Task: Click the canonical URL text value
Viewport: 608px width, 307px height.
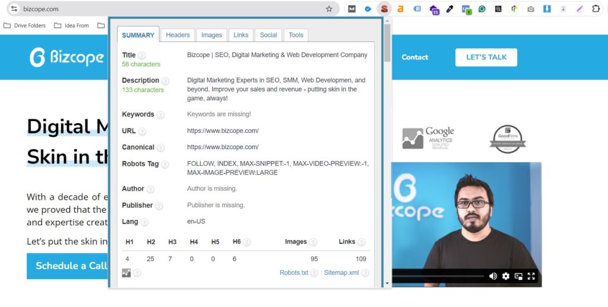Action: [x=223, y=147]
